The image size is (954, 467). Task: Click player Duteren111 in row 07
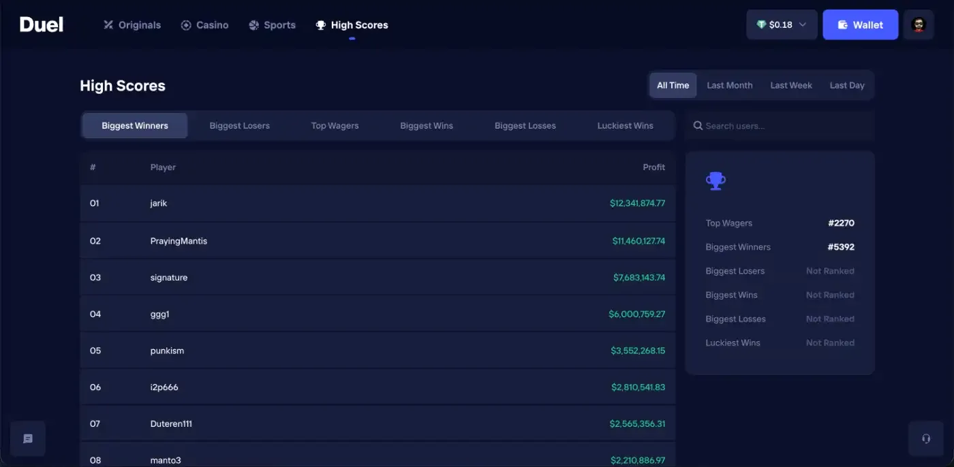tap(171, 423)
